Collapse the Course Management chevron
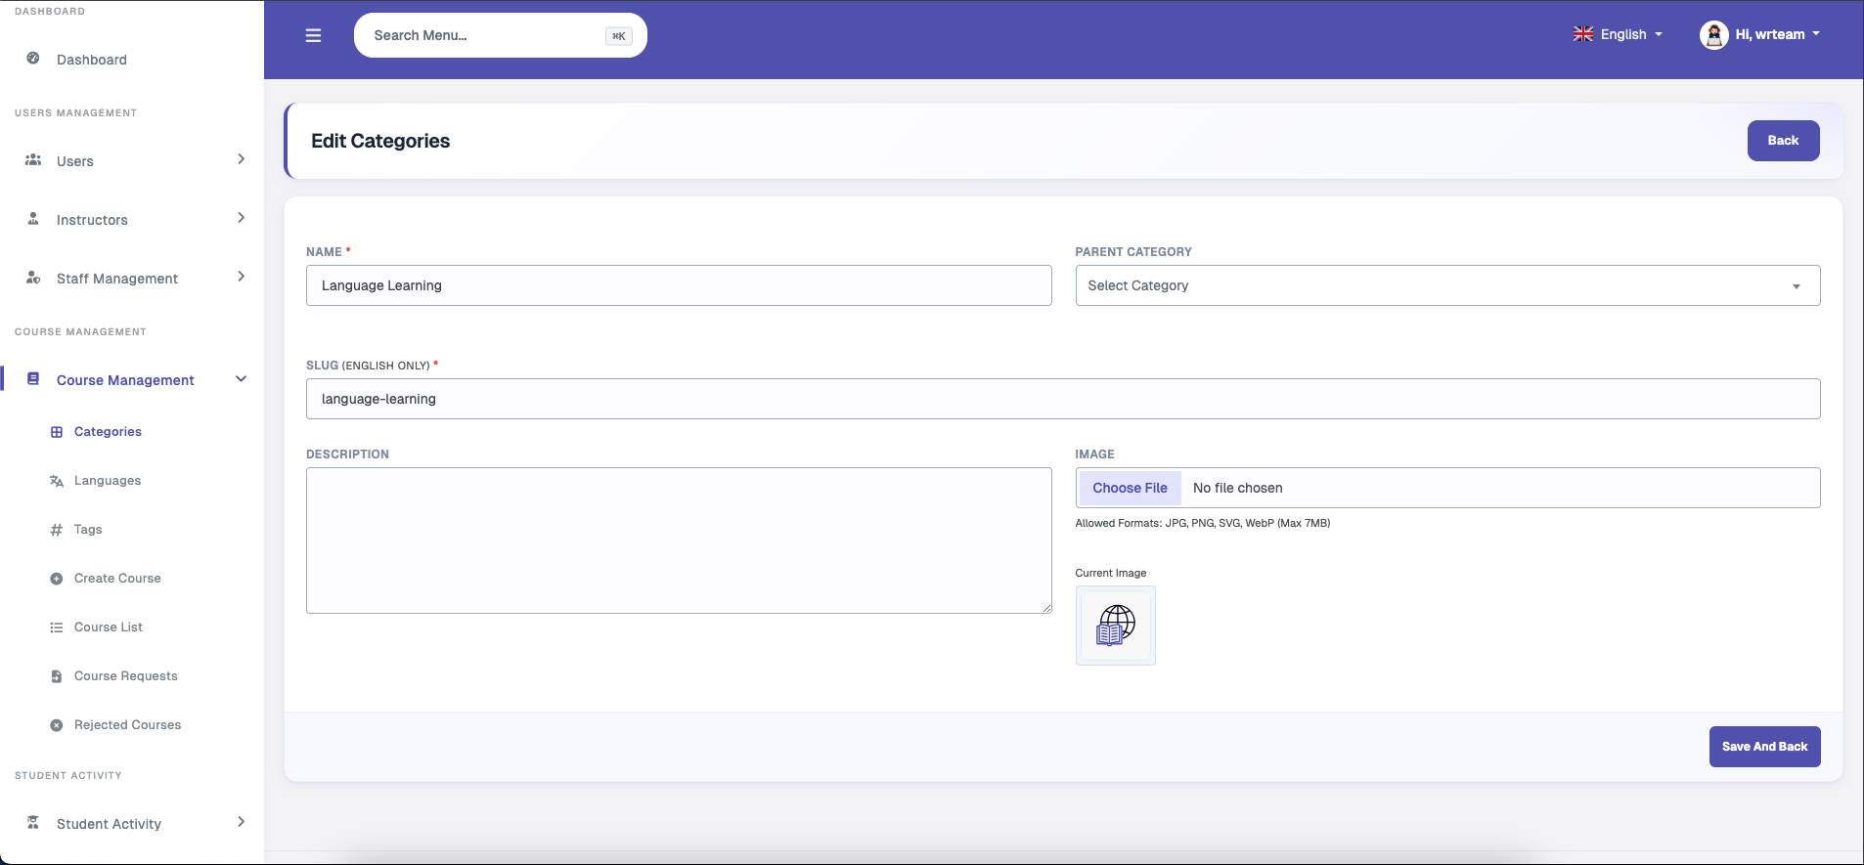The width and height of the screenshot is (1864, 865). point(241,378)
